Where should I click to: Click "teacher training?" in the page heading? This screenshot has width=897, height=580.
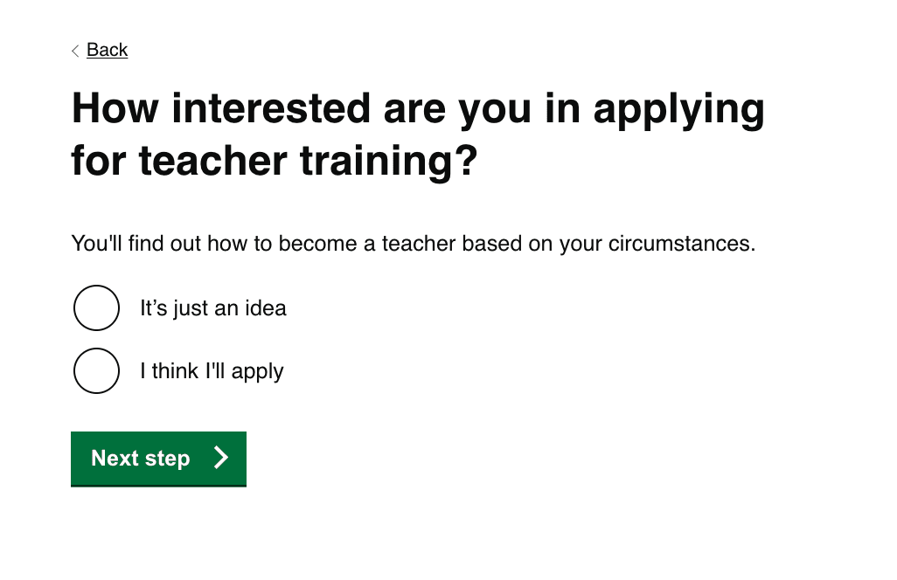[307, 162]
